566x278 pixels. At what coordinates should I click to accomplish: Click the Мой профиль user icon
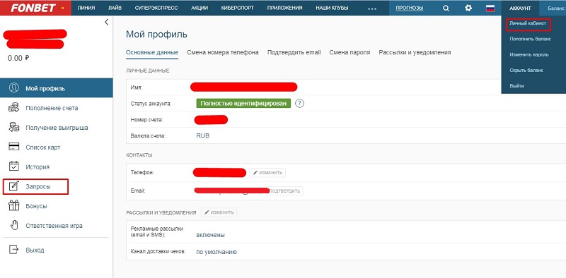(x=13, y=88)
